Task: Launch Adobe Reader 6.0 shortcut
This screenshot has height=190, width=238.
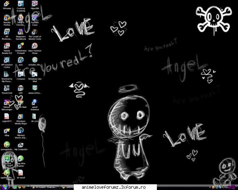Action: click(x=7, y=49)
